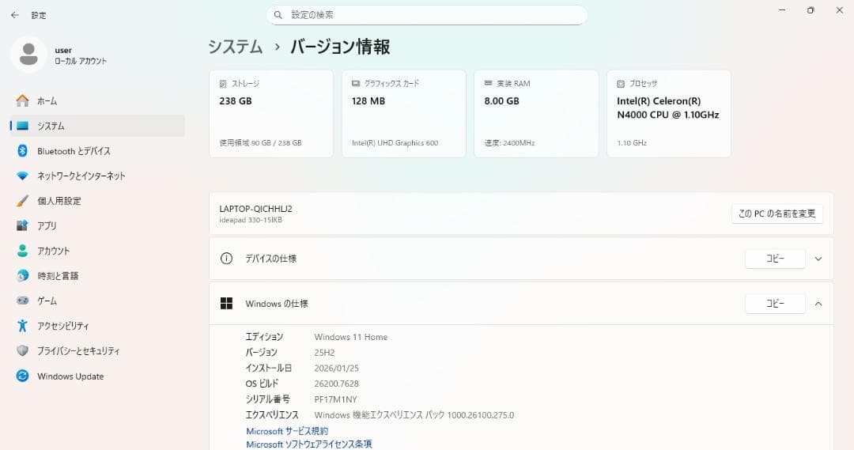Open ネットワークとインターネット settings
Image resolution: width=854 pixels, height=450 pixels.
(98, 176)
